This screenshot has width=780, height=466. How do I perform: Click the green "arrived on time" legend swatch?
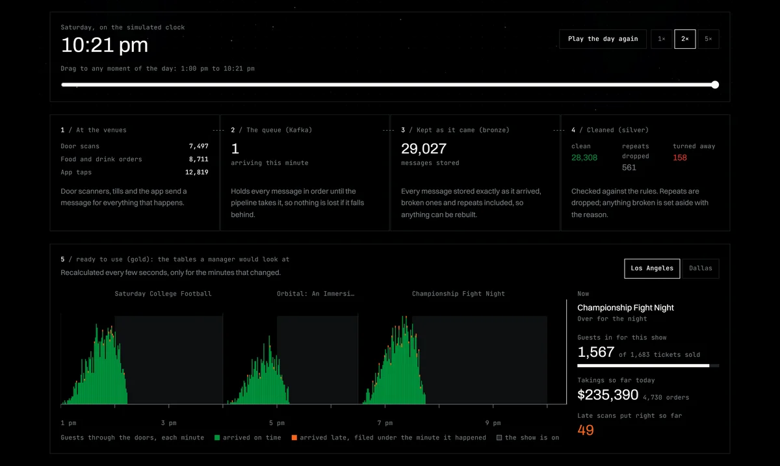click(x=217, y=438)
